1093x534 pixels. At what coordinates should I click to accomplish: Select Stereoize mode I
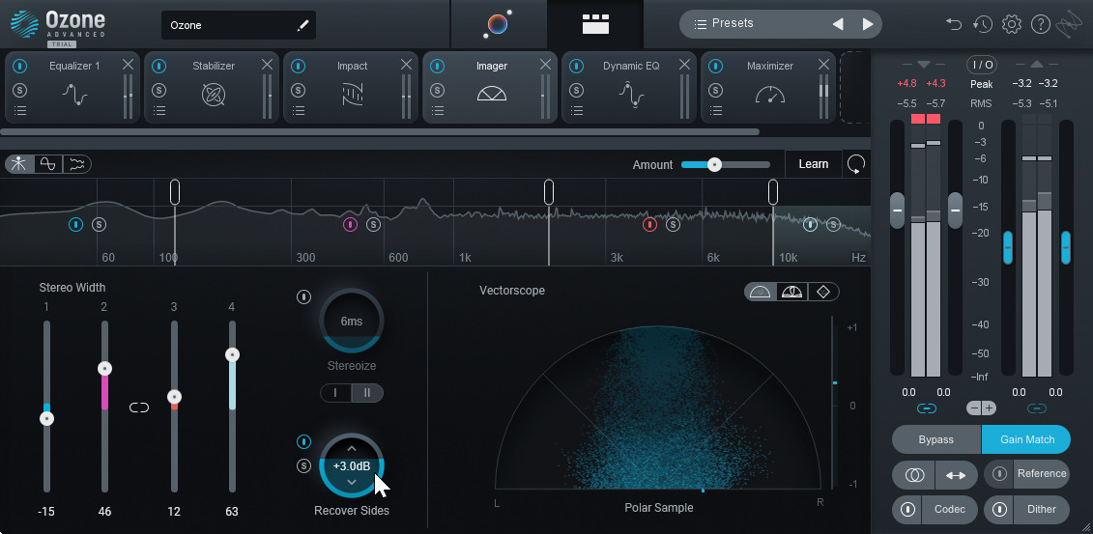pos(336,393)
